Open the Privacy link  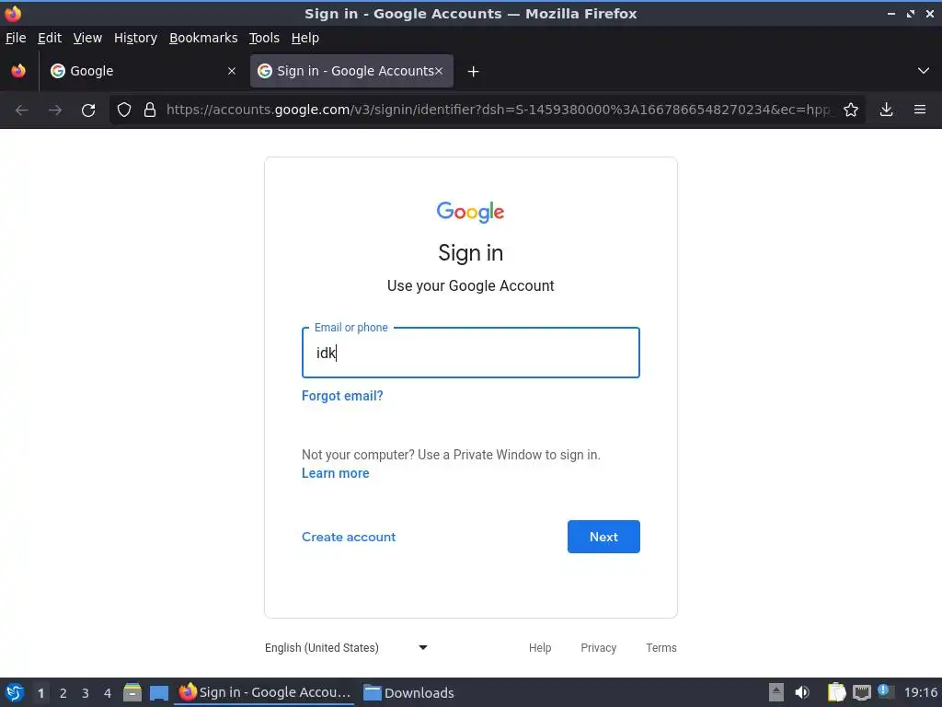[x=598, y=647]
